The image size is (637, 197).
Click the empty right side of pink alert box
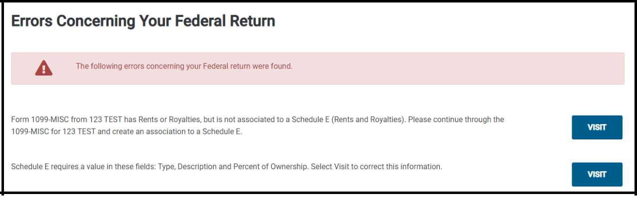tap(458, 68)
